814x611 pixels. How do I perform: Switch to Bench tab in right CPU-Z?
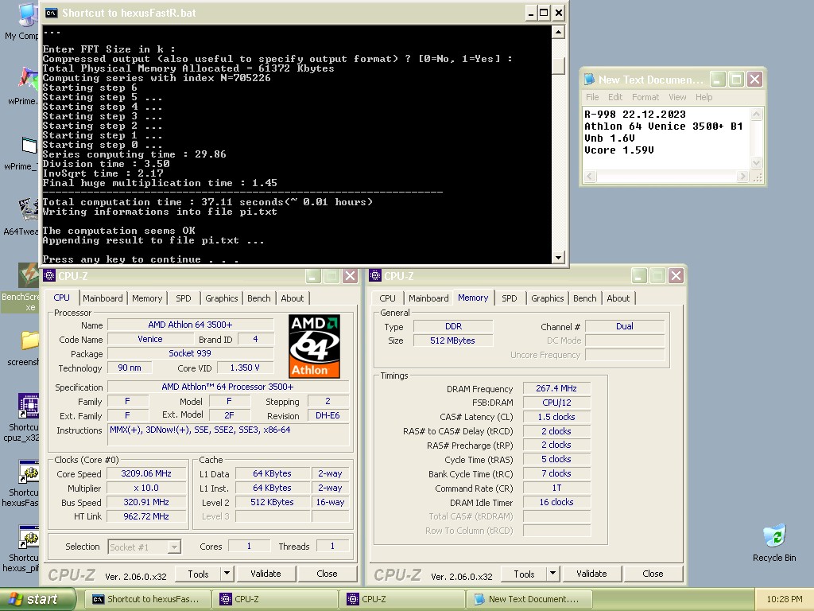[x=584, y=298]
